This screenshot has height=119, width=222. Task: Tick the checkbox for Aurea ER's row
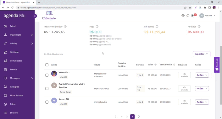click(x=47, y=102)
